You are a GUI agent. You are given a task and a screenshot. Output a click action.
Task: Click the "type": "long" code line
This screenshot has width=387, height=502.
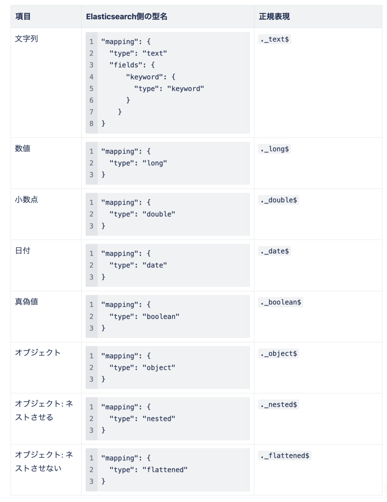click(x=138, y=163)
